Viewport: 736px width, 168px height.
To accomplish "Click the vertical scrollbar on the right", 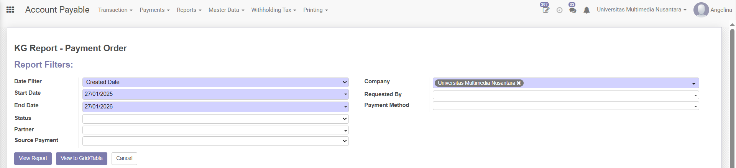I will (732, 95).
